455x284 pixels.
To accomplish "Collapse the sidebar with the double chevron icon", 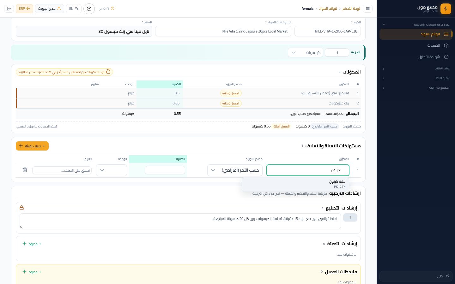I will [447, 276].
